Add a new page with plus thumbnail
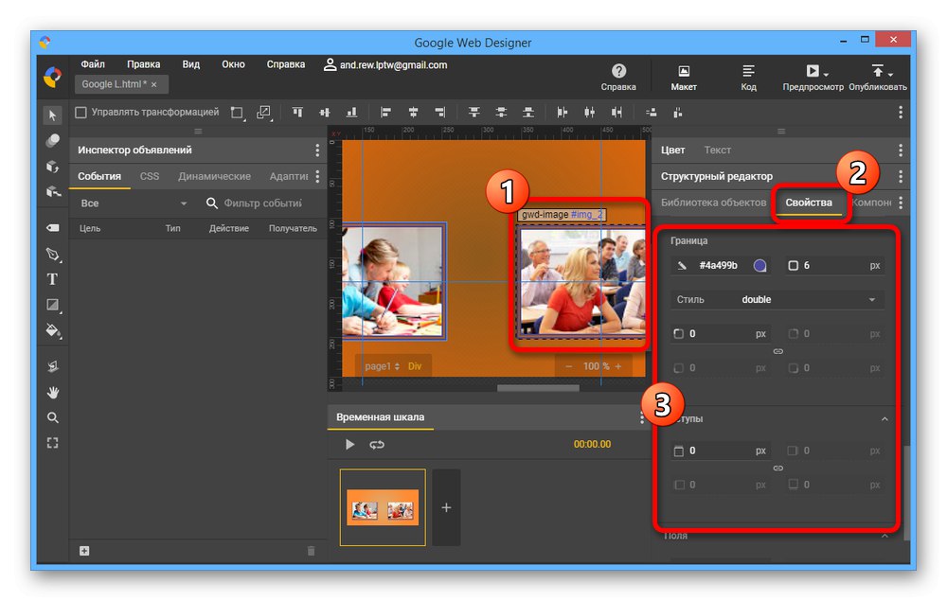Image resolution: width=947 pixels, height=601 pixels. 446,507
